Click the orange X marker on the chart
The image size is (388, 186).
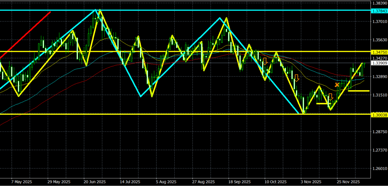[x=337, y=85]
